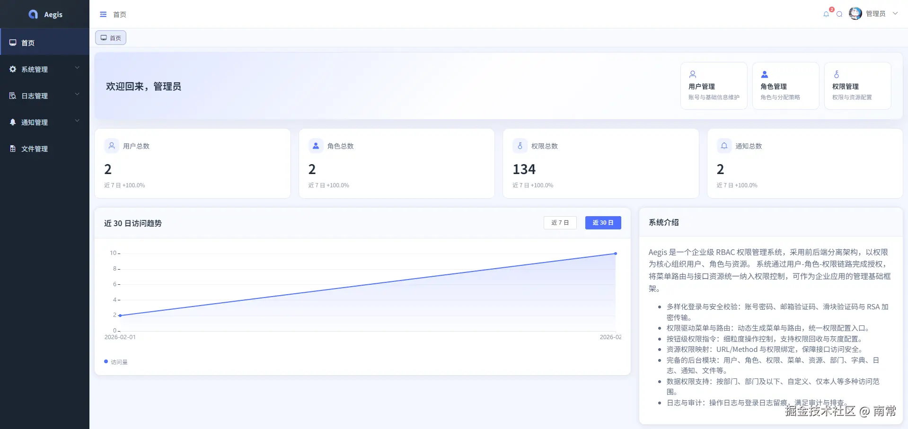Image resolution: width=908 pixels, height=429 pixels.
Task: Open the 用户管理 quick link card
Action: click(x=714, y=86)
